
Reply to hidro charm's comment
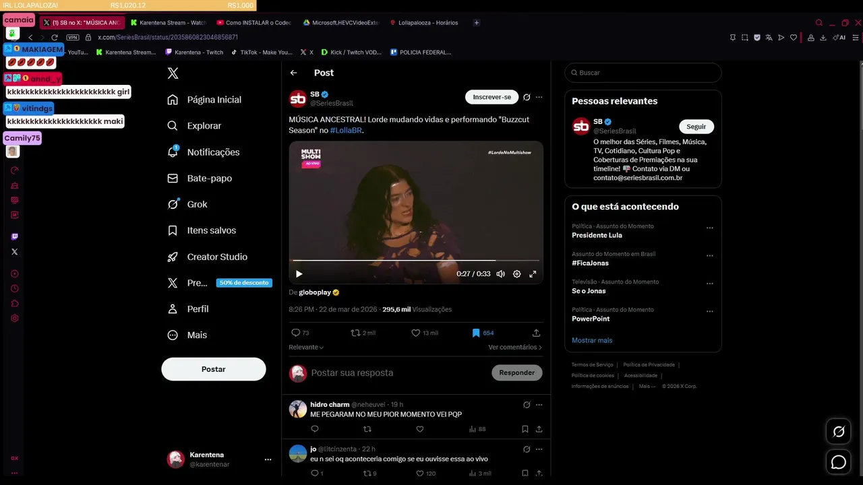pos(315,429)
